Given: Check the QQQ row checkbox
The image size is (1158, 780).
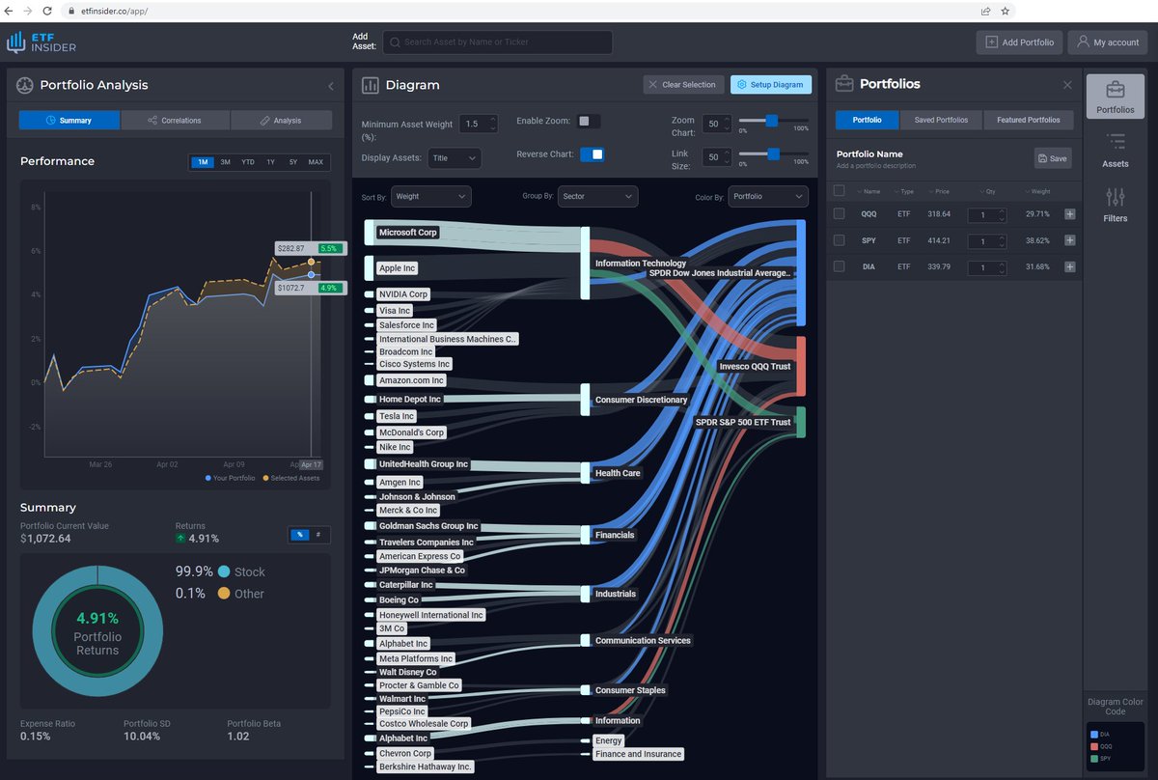Looking at the screenshot, I should pyautogui.click(x=839, y=214).
